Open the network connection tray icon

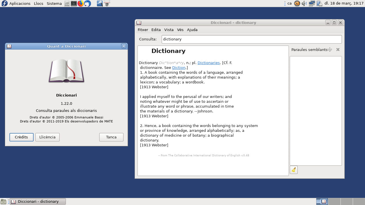312,3
